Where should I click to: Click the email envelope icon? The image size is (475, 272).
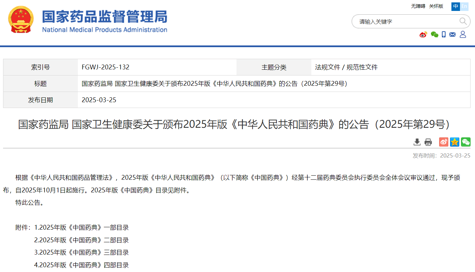452,35
